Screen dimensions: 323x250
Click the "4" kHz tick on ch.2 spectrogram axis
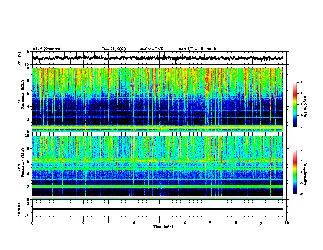pyautogui.click(x=29, y=174)
